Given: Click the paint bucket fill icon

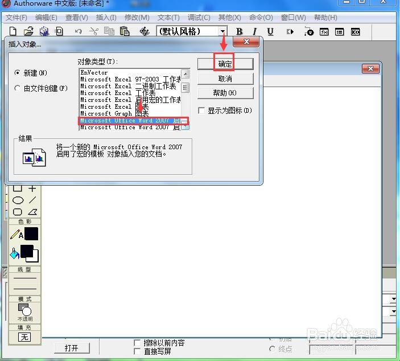Looking at the screenshot, I should tap(15, 253).
